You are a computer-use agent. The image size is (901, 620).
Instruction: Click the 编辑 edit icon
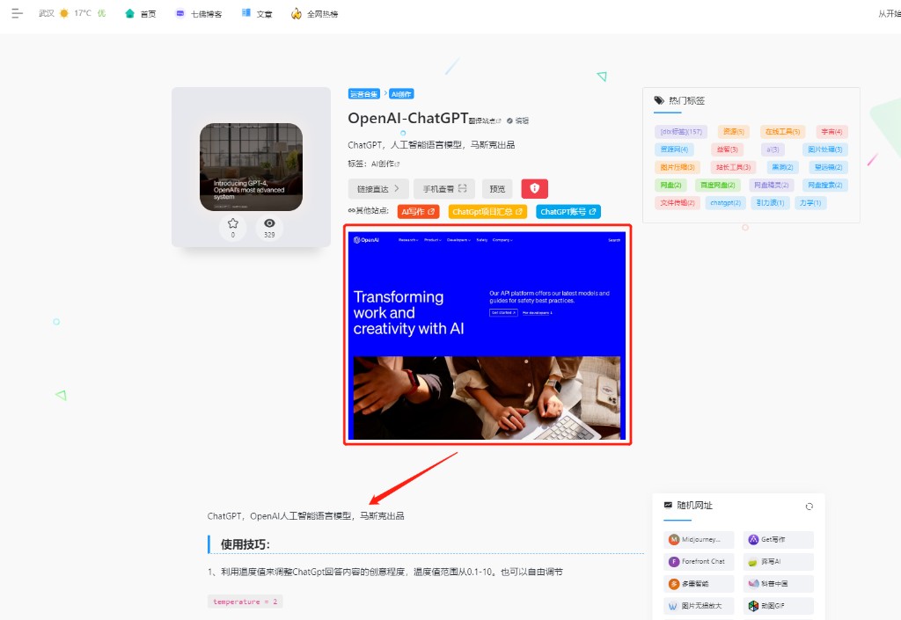click(509, 120)
